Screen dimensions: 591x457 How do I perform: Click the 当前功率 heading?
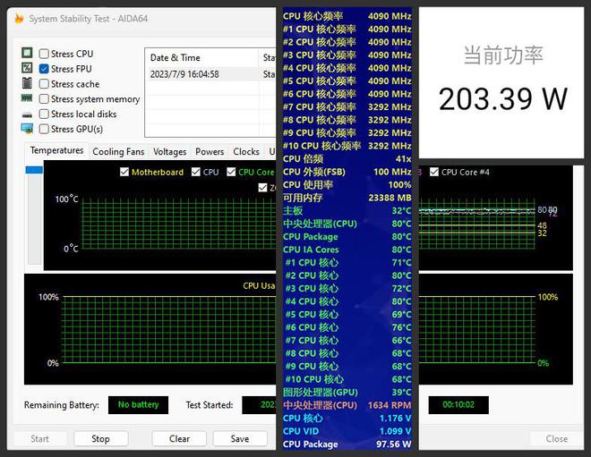pos(503,55)
